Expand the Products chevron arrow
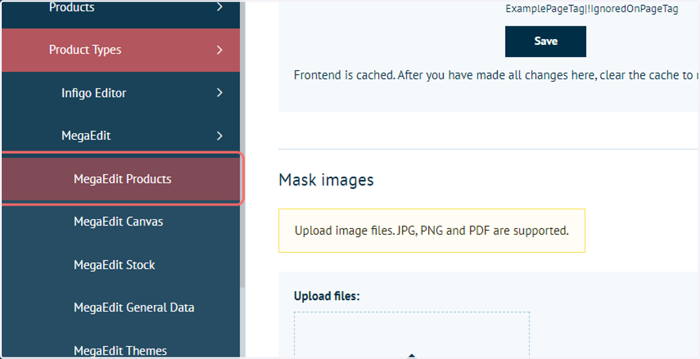The width and height of the screenshot is (700, 359). point(219,7)
